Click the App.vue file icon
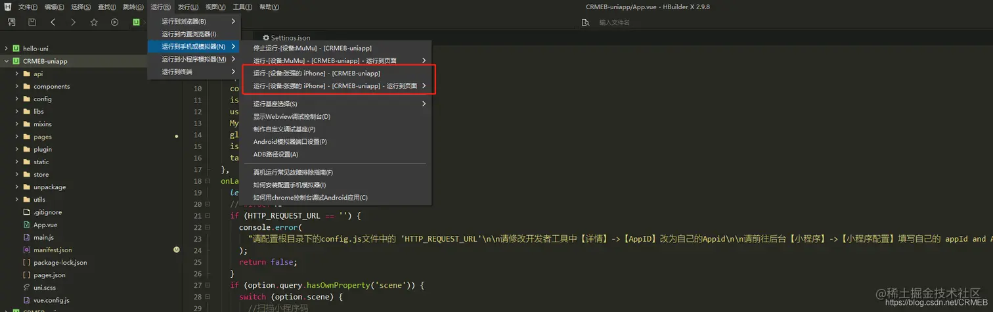The image size is (993, 312). [26, 225]
